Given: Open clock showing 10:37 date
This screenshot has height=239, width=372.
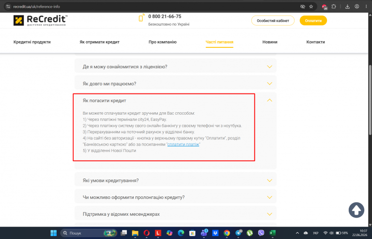Looking at the screenshot, I should click(360, 233).
